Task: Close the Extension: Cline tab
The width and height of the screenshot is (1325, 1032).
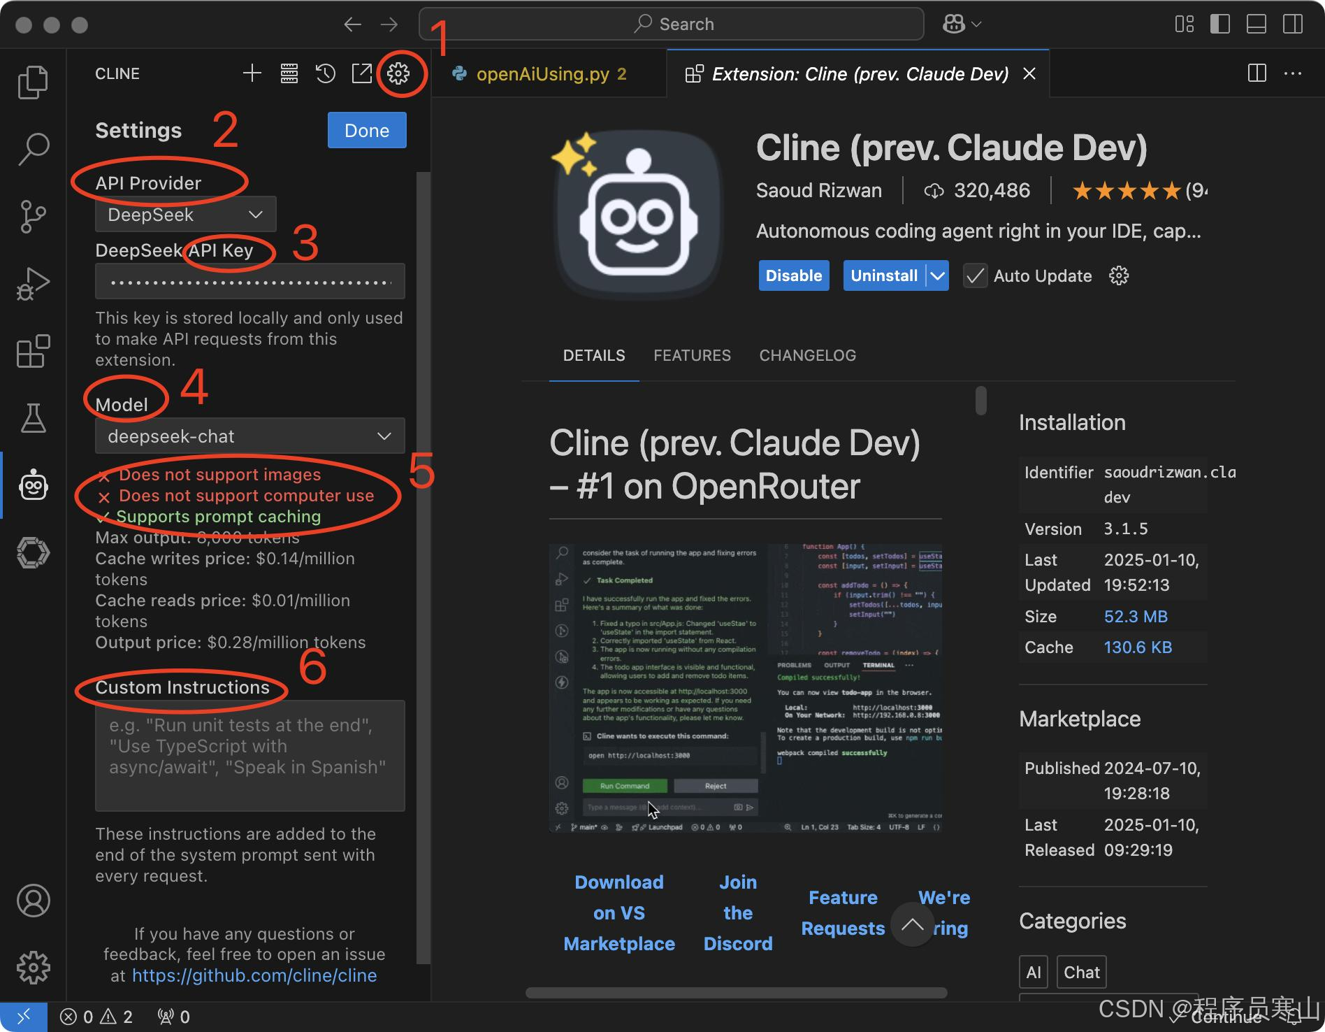Action: coord(1029,73)
